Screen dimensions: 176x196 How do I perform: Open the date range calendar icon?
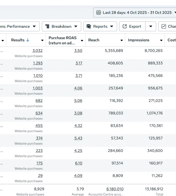point(99,13)
